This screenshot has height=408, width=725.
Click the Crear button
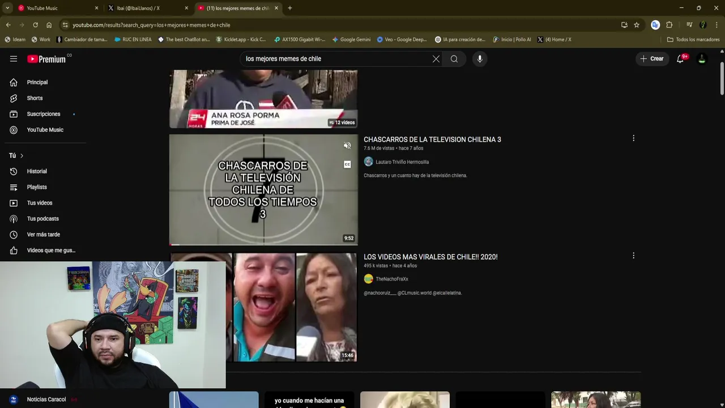coord(652,59)
